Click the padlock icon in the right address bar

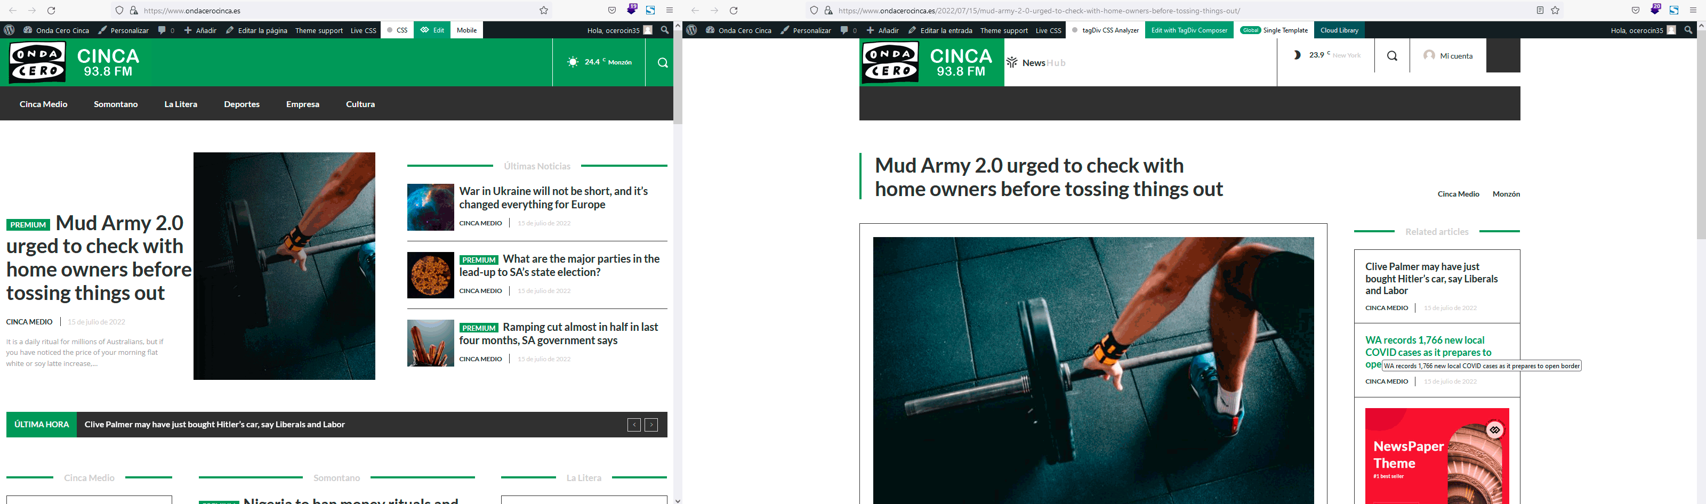[x=828, y=11]
